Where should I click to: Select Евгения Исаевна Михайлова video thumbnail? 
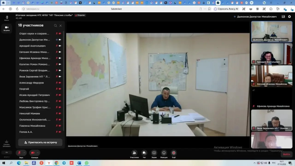pos(272,76)
